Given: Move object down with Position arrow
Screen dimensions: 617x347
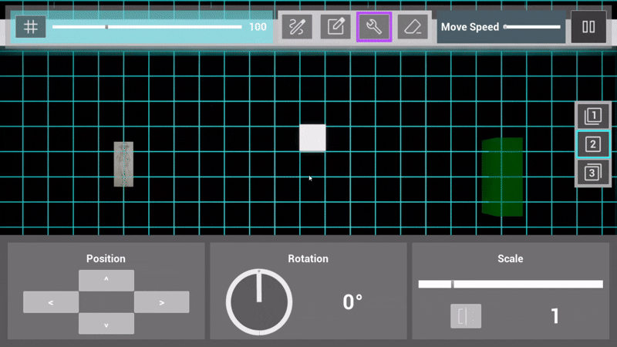Looking at the screenshot, I should click(x=106, y=324).
